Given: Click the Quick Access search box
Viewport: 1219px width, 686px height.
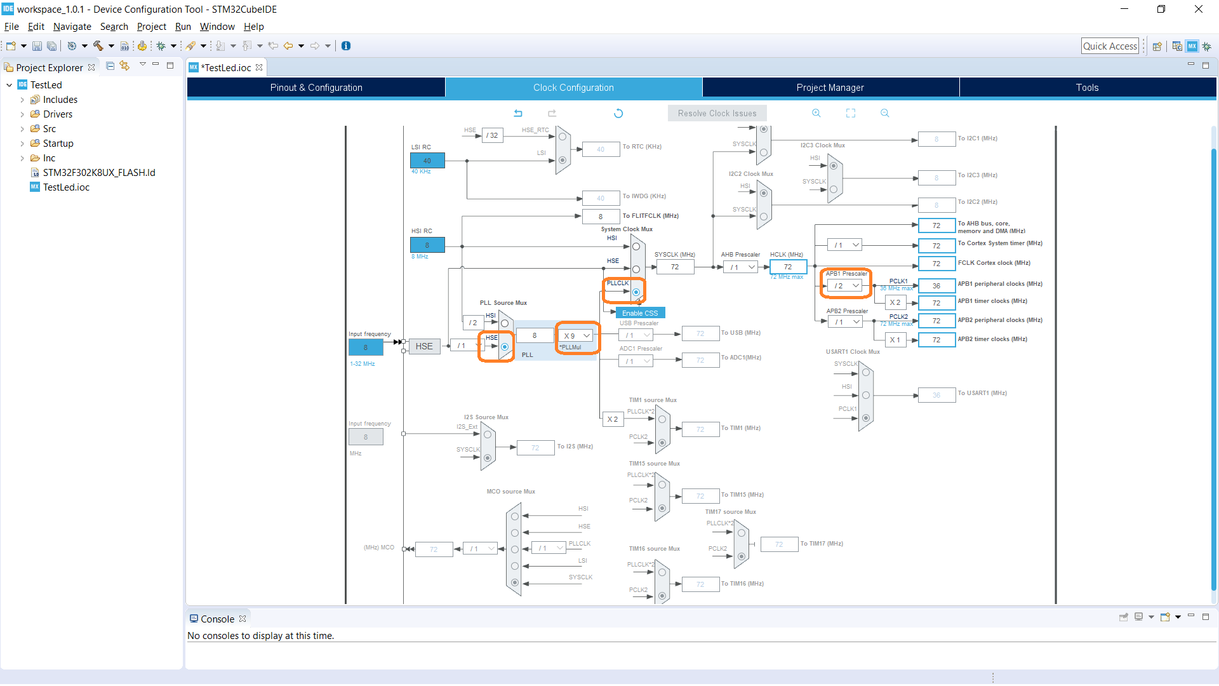Looking at the screenshot, I should point(1110,46).
